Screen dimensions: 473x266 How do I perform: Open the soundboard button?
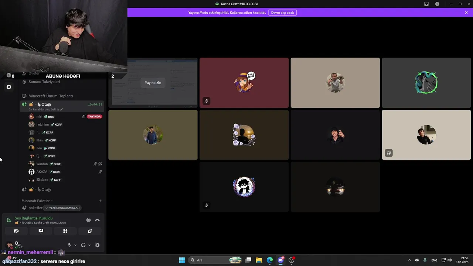coord(90,231)
